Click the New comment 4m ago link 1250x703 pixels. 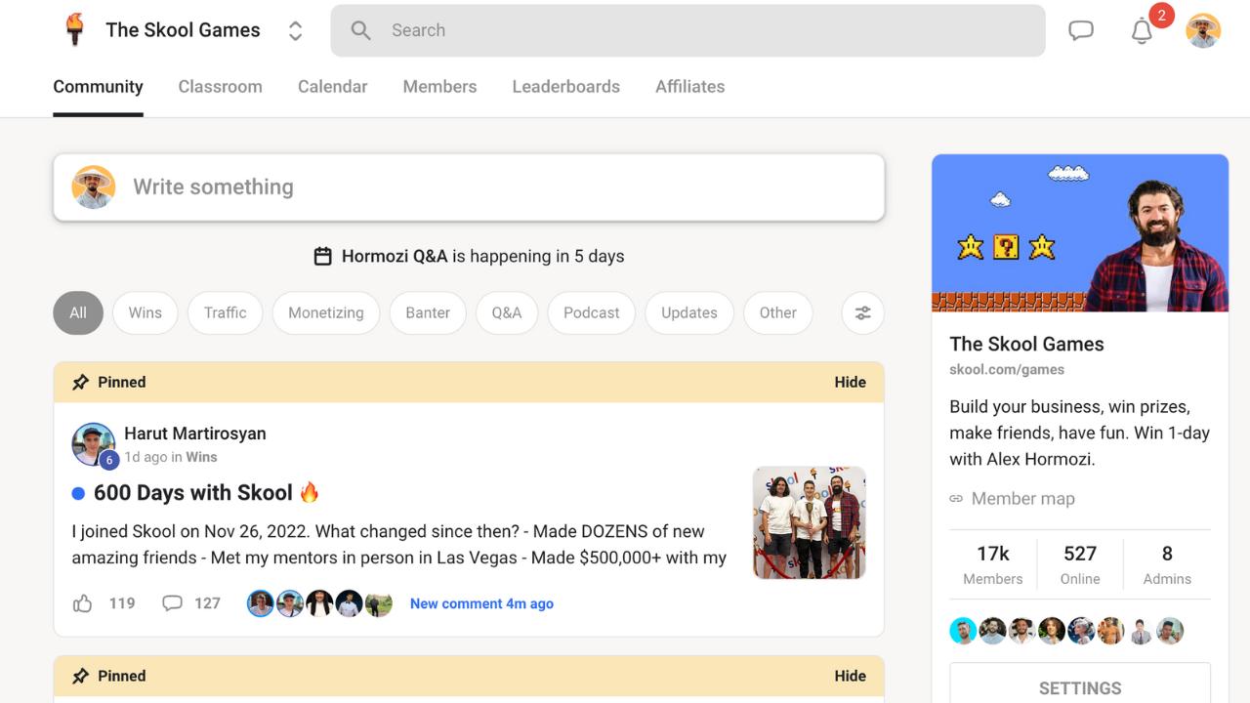coord(481,603)
